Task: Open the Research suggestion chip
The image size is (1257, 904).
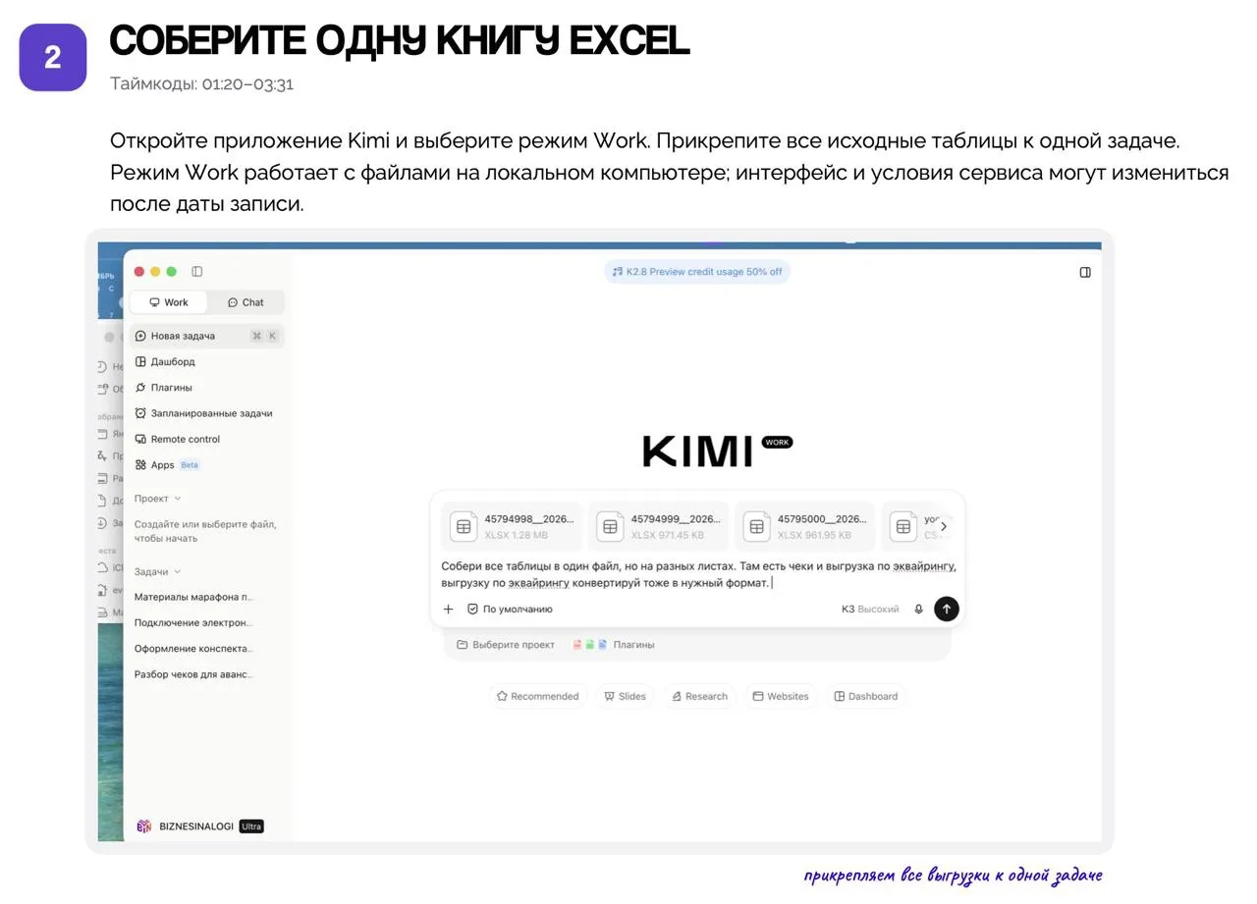Action: pos(699,697)
